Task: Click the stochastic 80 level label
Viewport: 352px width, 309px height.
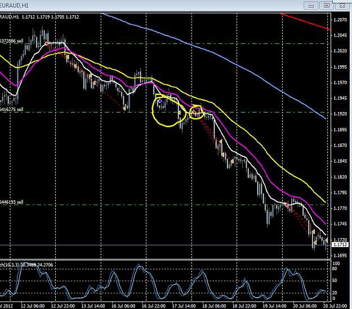Action: click(335, 268)
